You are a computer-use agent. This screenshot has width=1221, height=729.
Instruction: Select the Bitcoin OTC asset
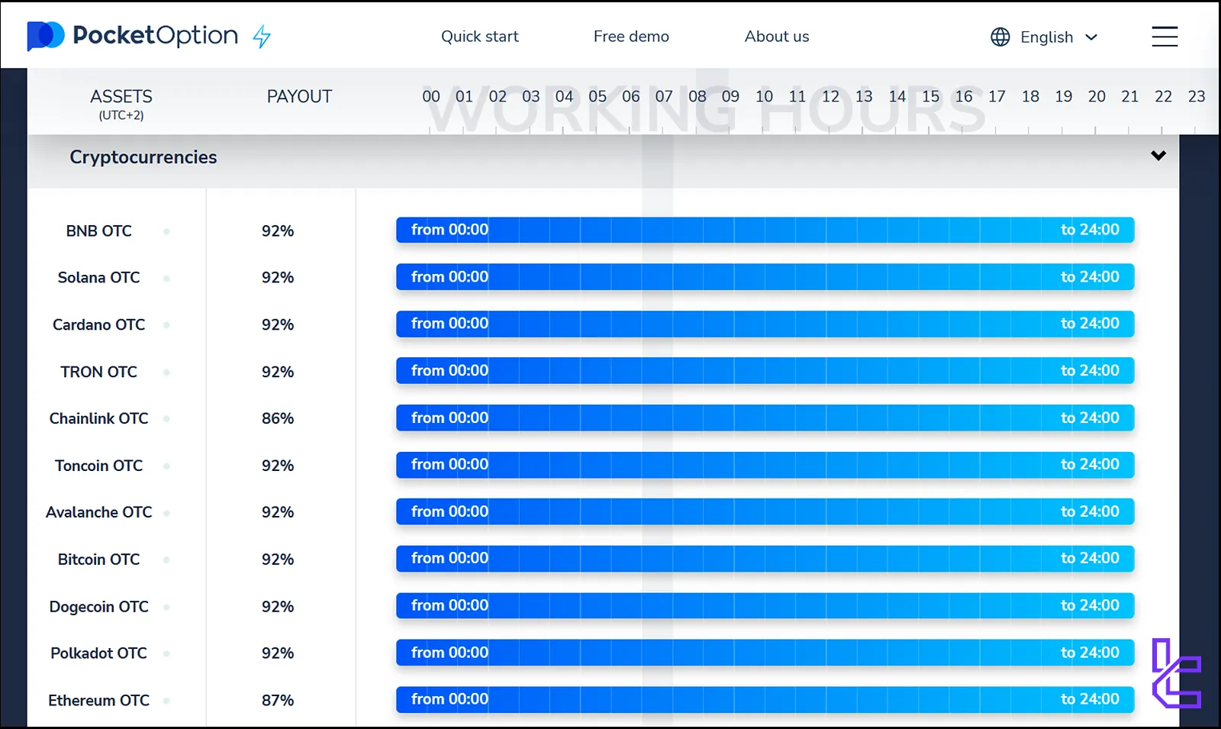[98, 560]
